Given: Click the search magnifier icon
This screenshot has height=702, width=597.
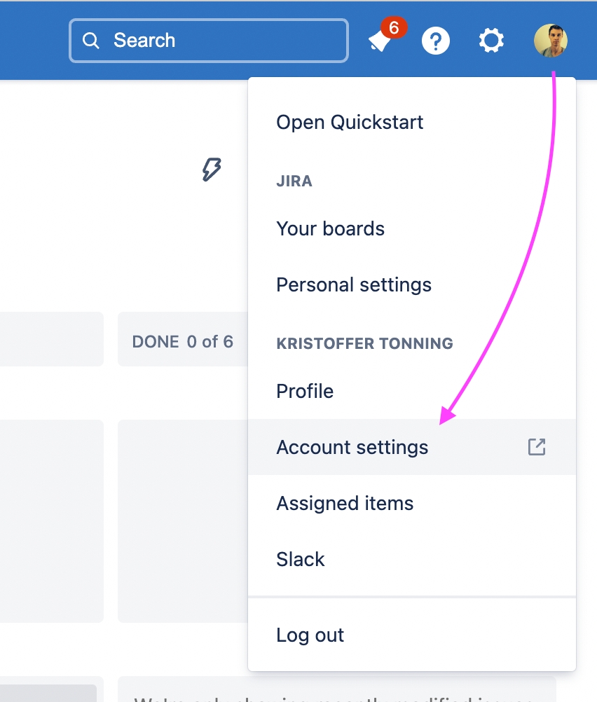Looking at the screenshot, I should 90,40.
